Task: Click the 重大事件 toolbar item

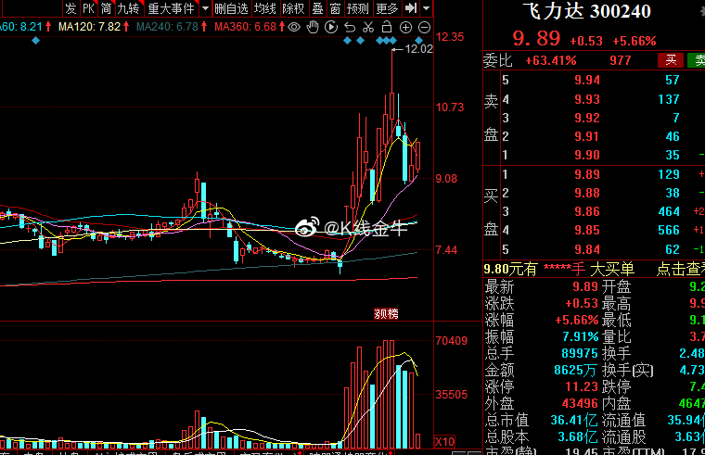Action: tap(170, 8)
